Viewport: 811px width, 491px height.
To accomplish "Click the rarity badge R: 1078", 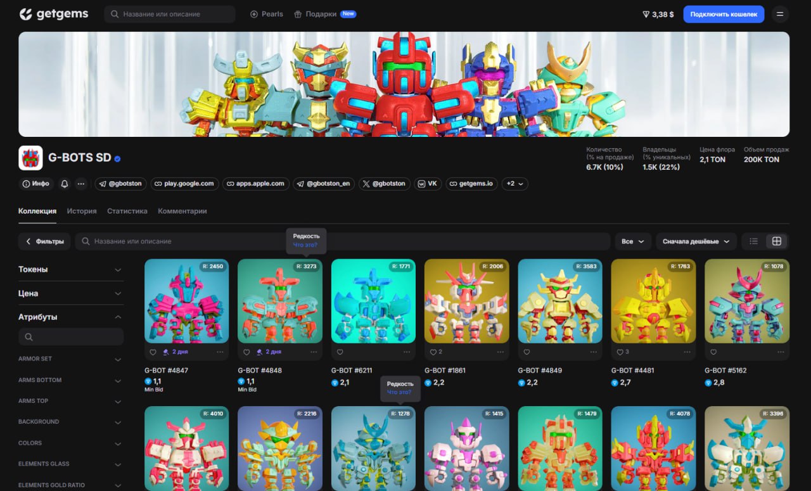I will [774, 267].
